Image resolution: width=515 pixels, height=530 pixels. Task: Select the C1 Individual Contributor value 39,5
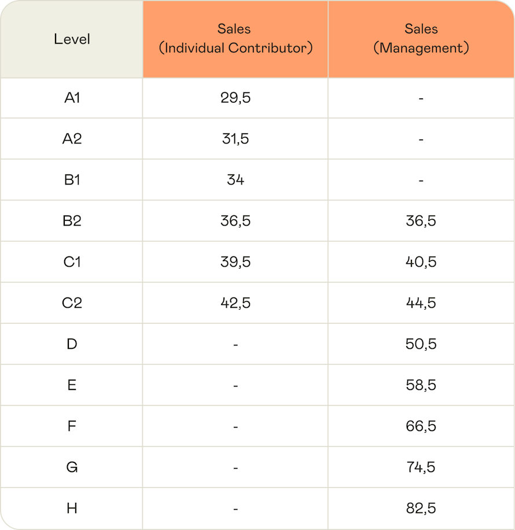click(236, 262)
